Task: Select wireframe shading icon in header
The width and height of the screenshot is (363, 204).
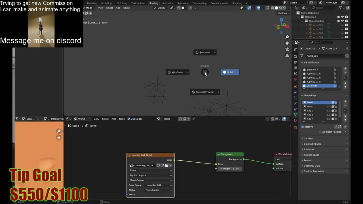Action: click(273, 8)
